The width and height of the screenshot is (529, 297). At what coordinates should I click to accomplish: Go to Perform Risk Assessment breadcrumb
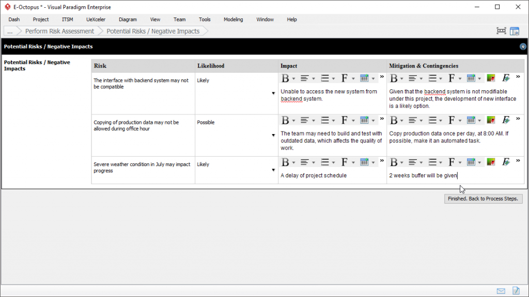pyautogui.click(x=60, y=31)
